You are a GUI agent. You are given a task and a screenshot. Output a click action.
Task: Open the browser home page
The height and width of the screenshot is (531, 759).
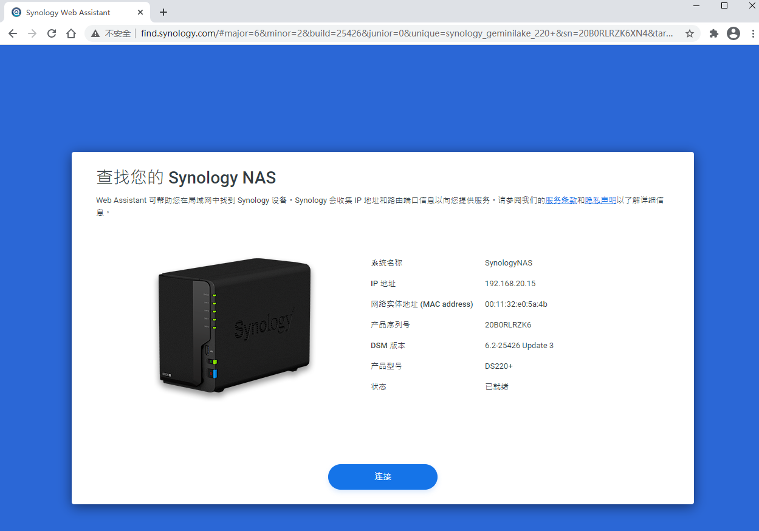(x=70, y=33)
